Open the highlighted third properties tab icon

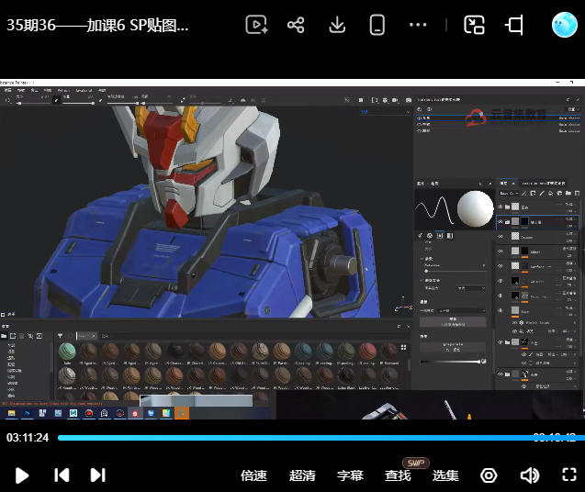click(440, 236)
